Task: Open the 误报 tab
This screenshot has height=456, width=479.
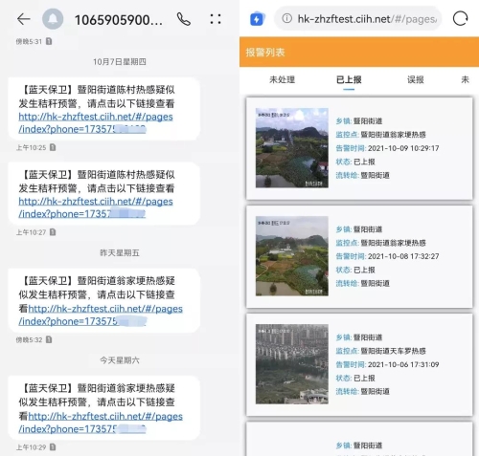Action: click(x=416, y=79)
